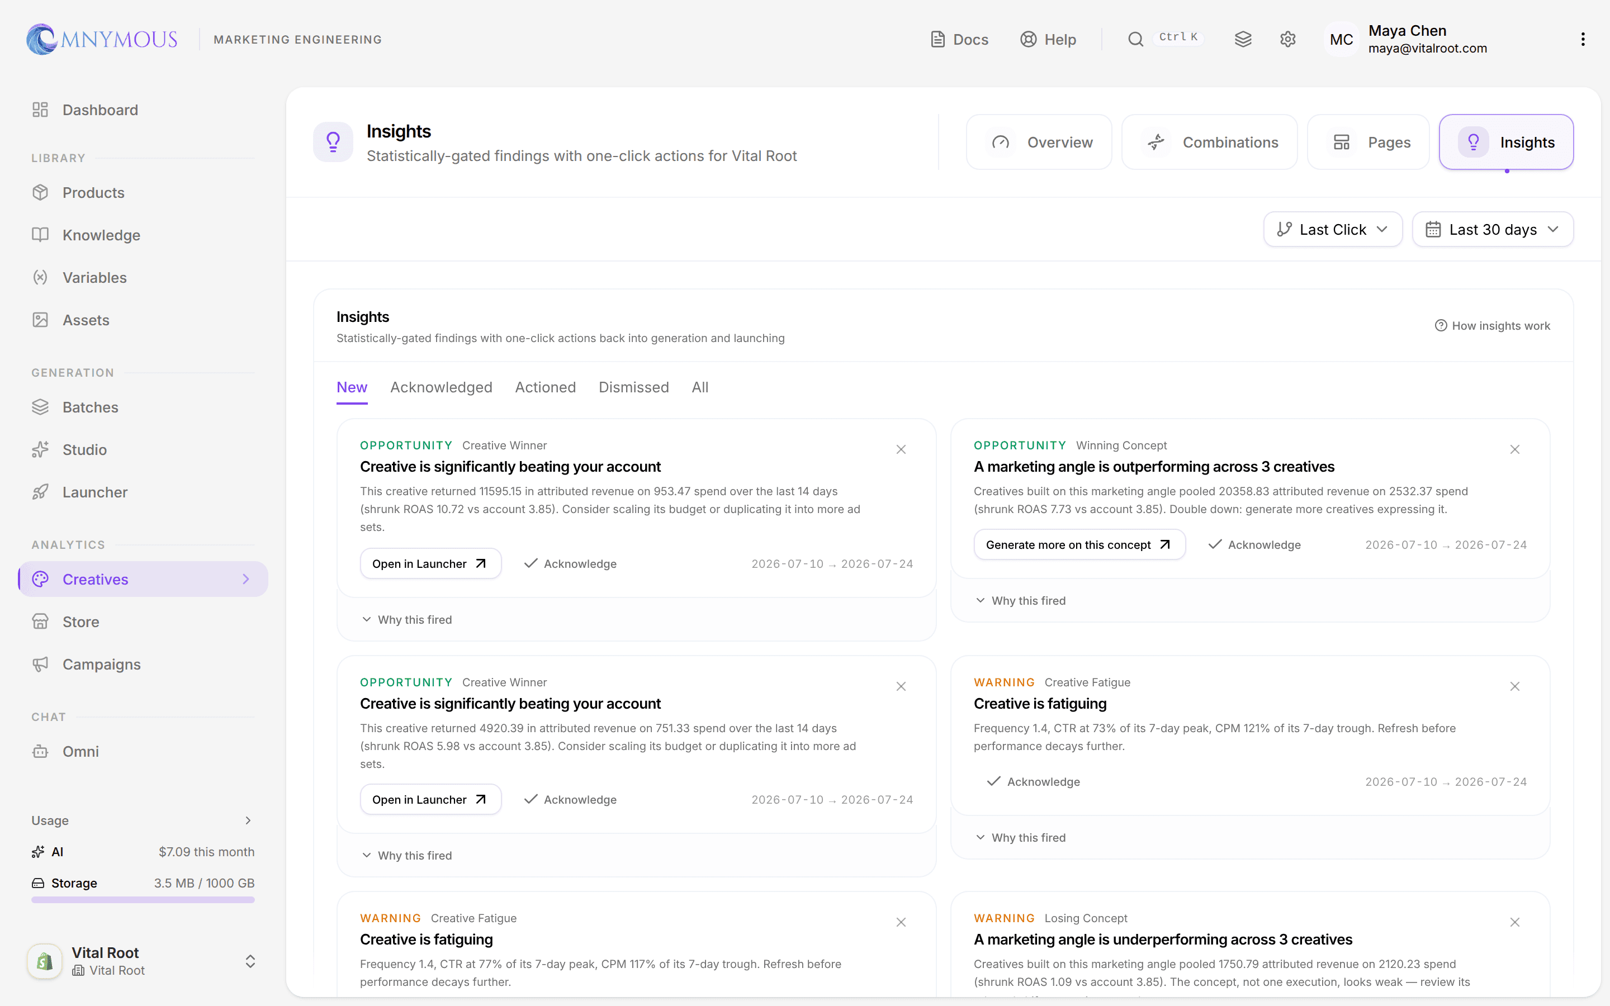Switch to the Combinations tab
Image resolution: width=1610 pixels, height=1006 pixels.
click(1209, 143)
